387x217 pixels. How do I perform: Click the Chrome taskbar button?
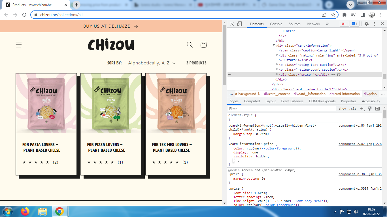(59, 211)
